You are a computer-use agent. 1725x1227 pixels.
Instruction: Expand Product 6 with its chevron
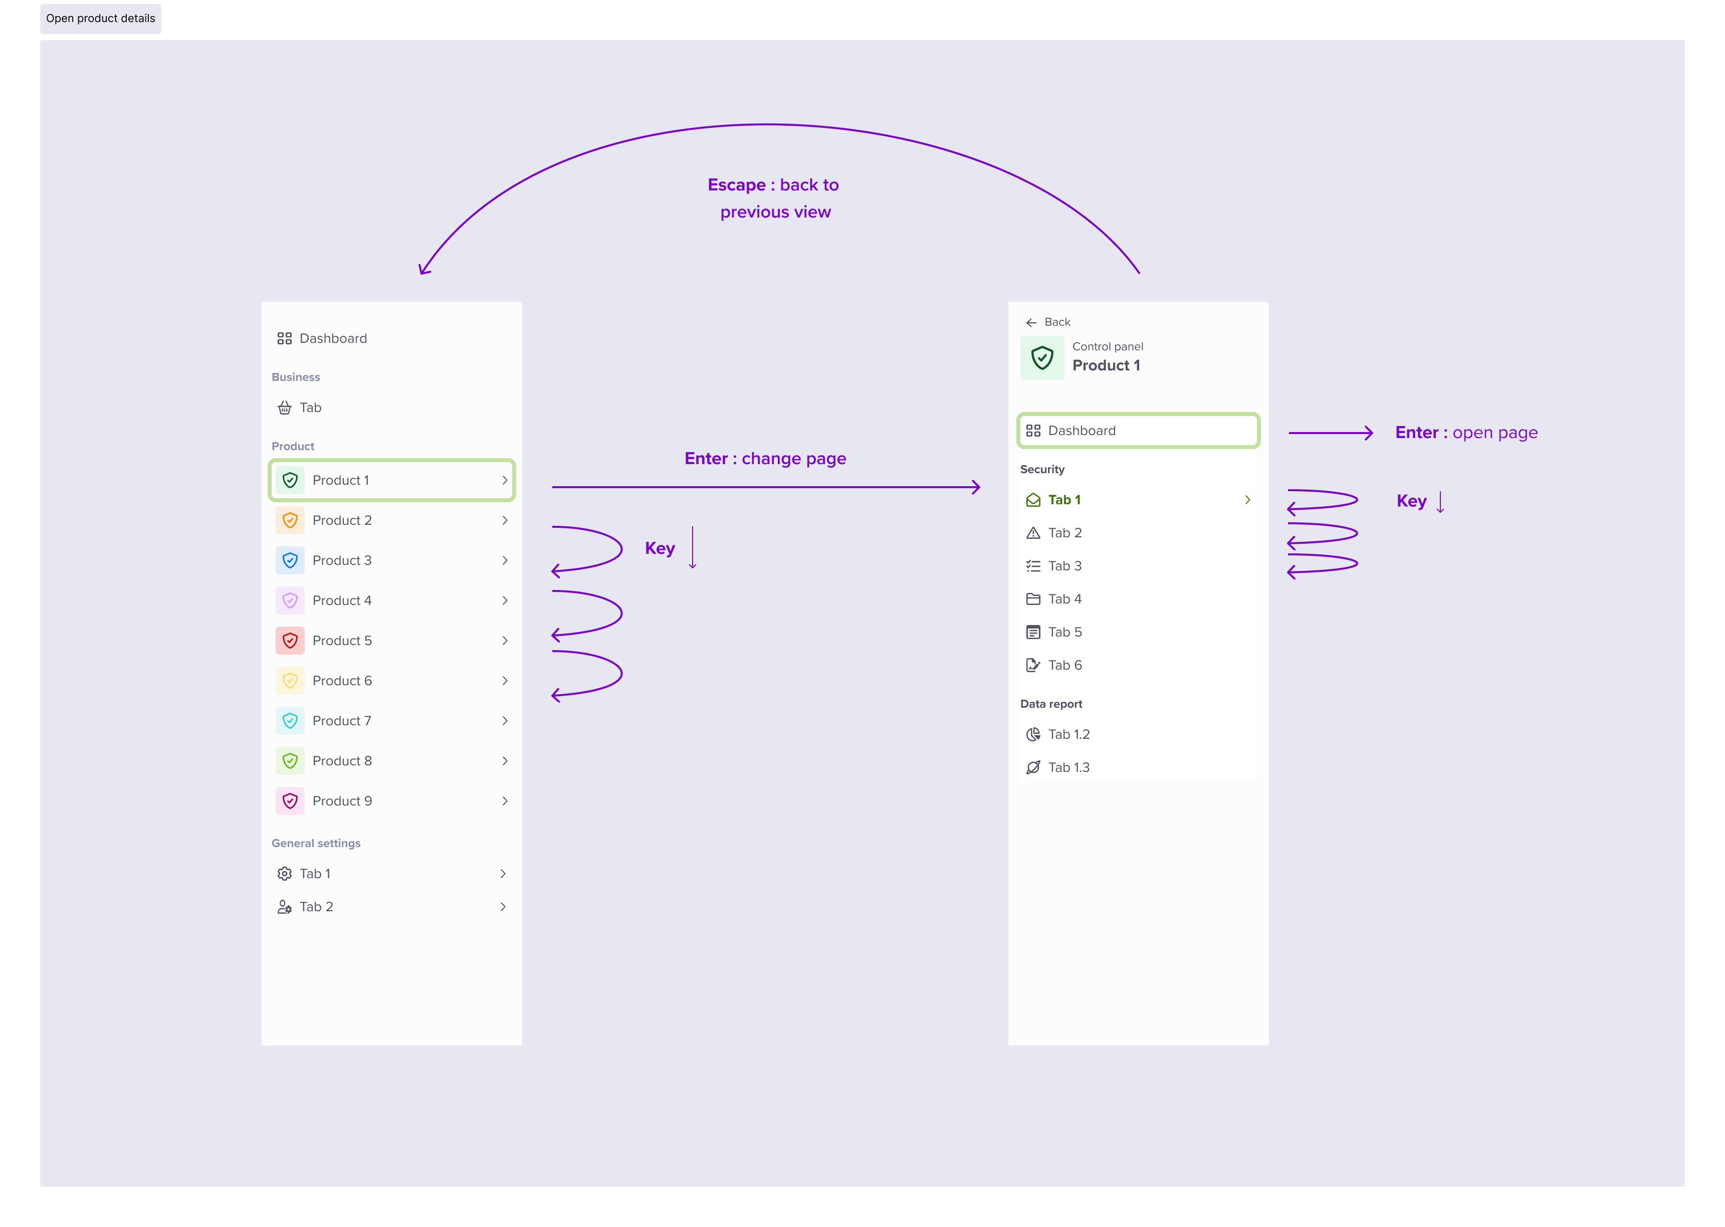[x=505, y=681]
